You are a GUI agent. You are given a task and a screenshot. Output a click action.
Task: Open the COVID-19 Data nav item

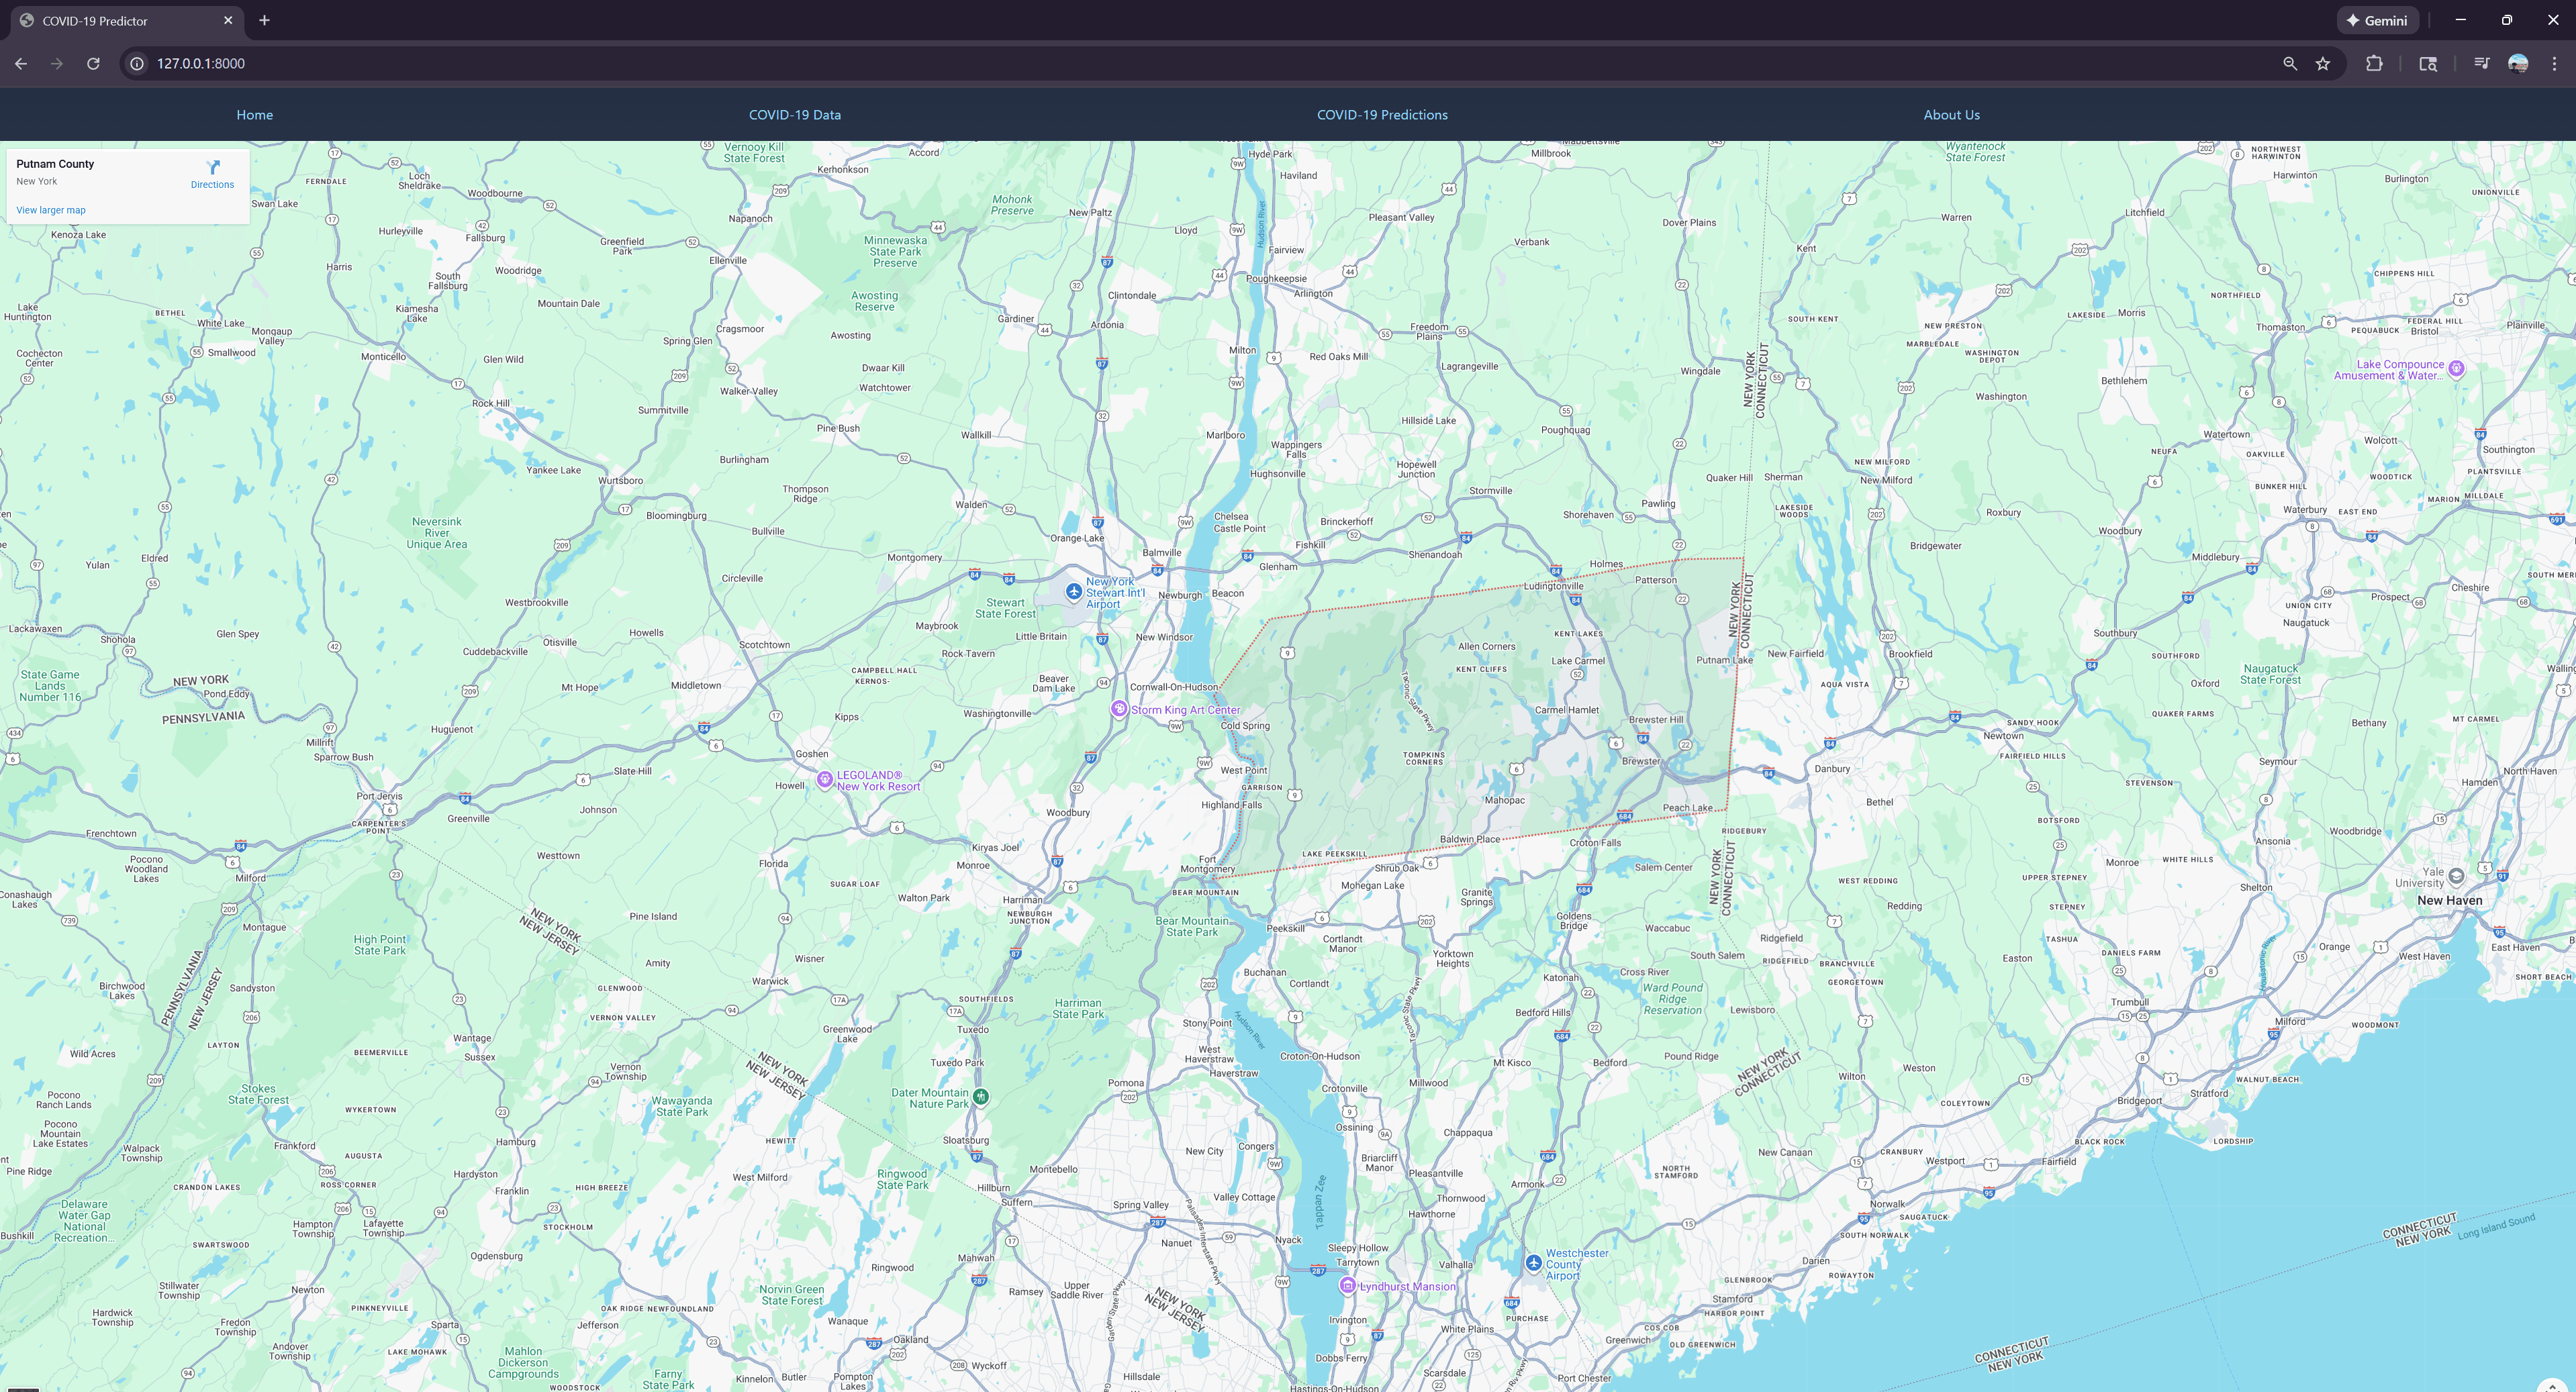pos(794,115)
